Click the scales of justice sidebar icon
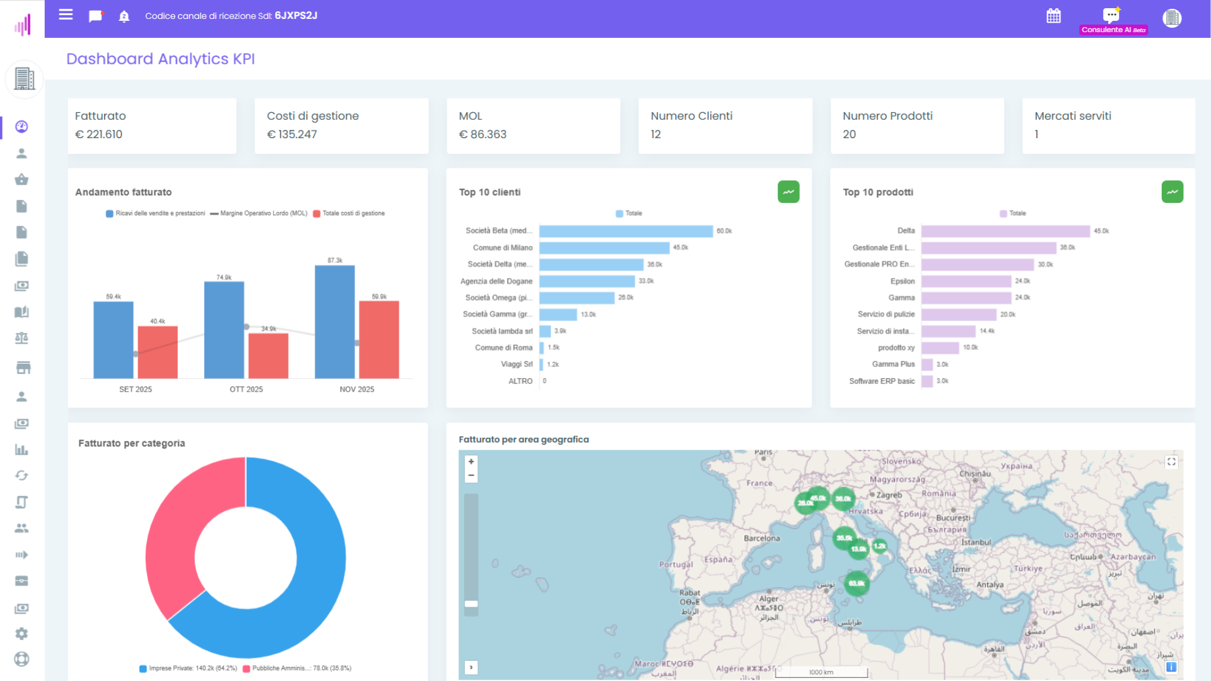Screen dimensions: 1211x681 pos(22,338)
